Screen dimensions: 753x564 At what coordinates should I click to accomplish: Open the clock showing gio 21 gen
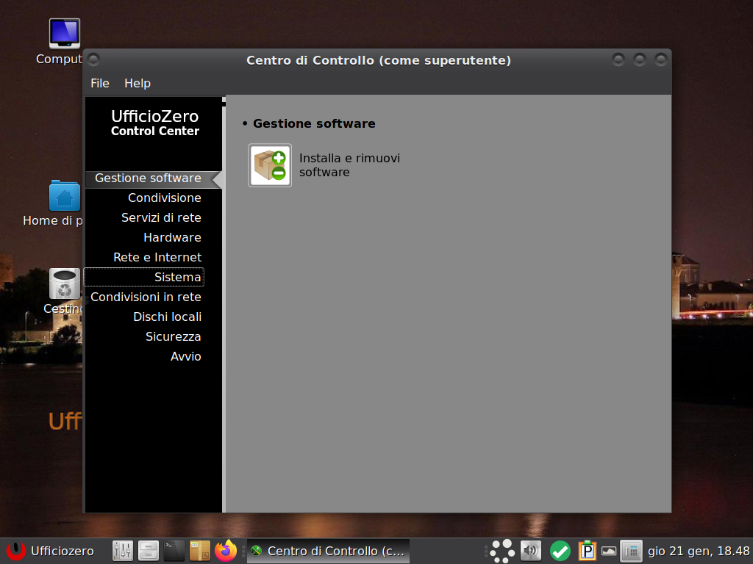[699, 551]
